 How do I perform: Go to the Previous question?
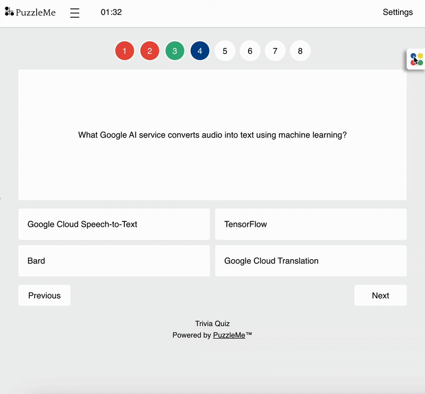pyautogui.click(x=45, y=295)
